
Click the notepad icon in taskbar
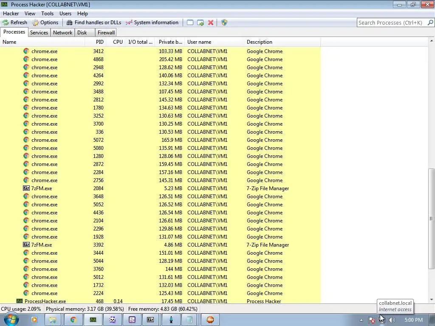tap(190, 320)
